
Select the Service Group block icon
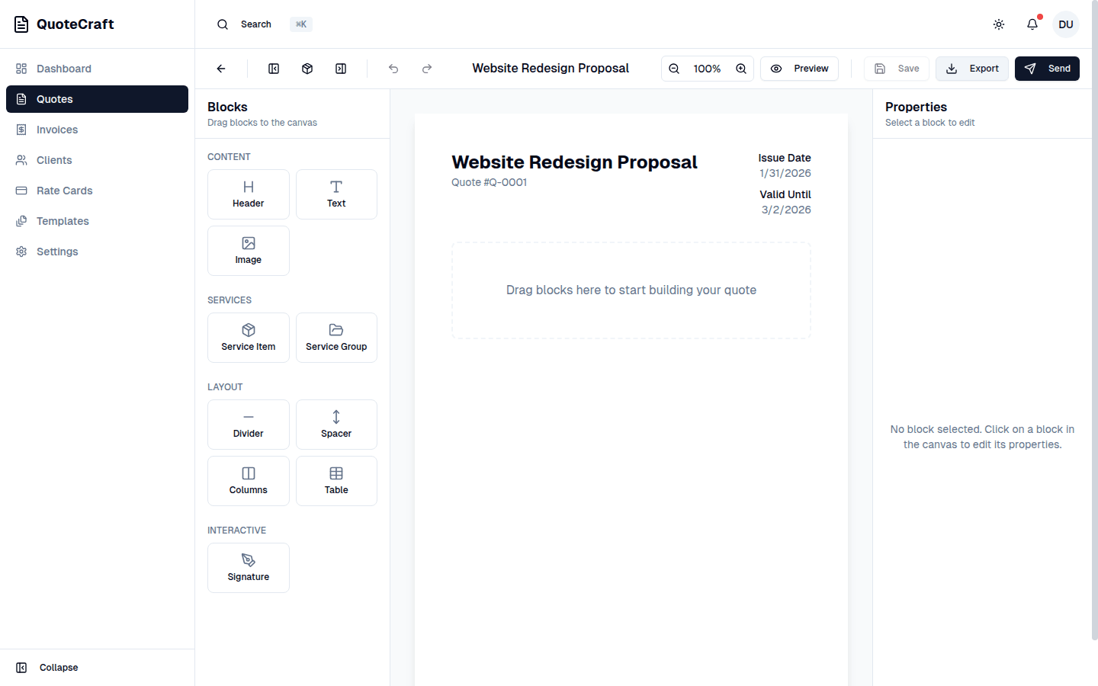pyautogui.click(x=336, y=331)
